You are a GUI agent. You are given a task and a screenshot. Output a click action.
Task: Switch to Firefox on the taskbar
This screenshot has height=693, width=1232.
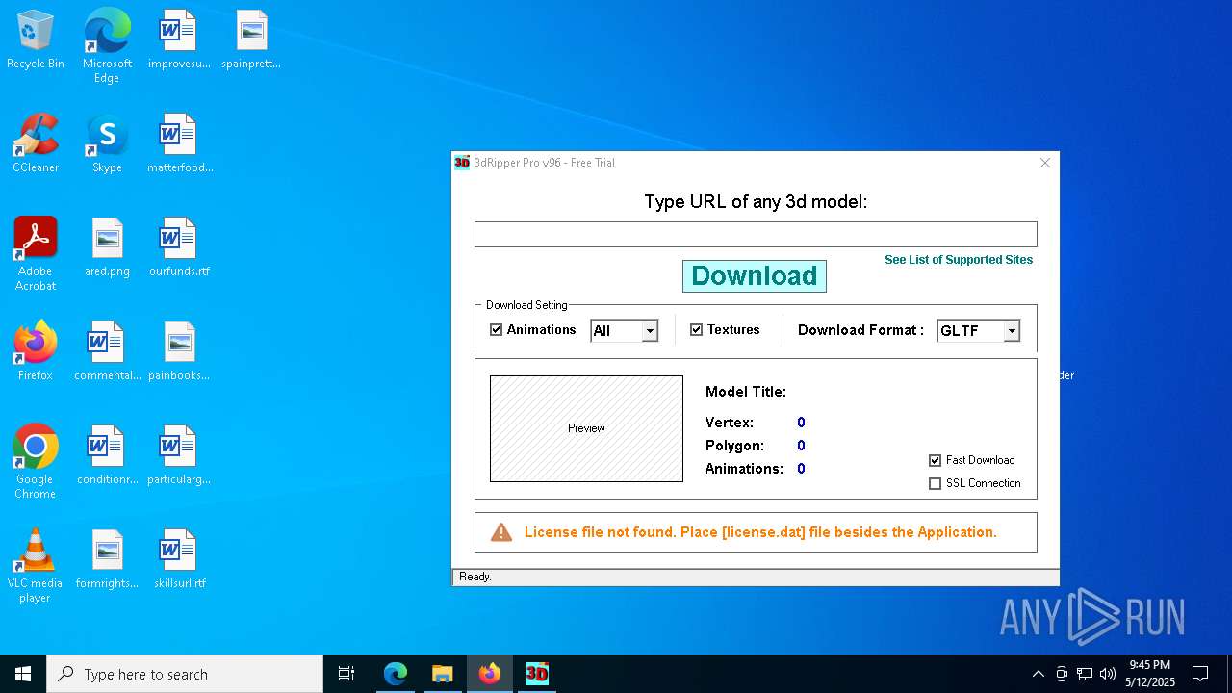pyautogui.click(x=489, y=674)
